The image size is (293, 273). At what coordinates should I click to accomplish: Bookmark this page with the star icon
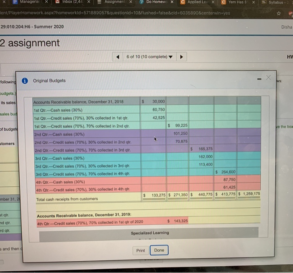click(x=279, y=13)
